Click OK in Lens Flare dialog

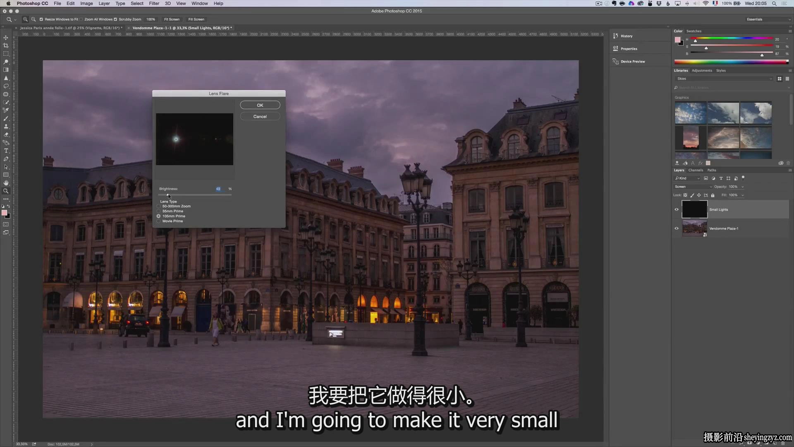pos(260,105)
